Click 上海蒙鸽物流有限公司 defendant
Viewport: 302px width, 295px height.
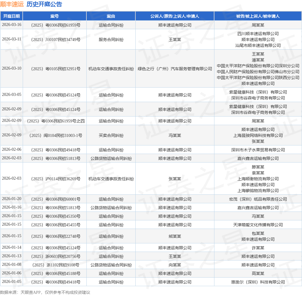[x=258, y=191]
